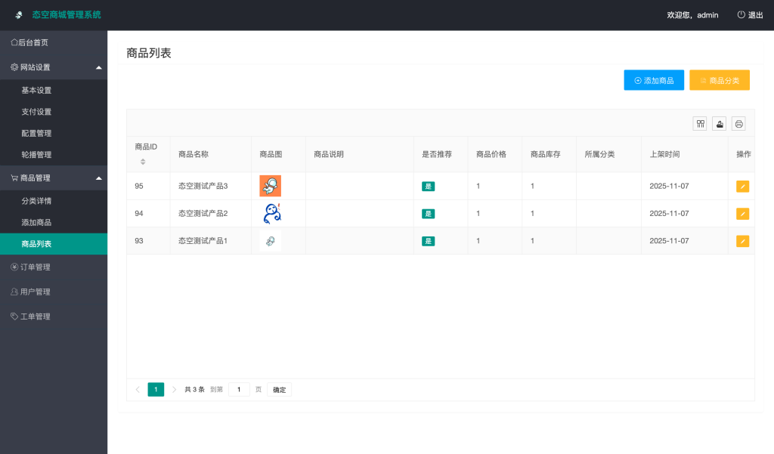This screenshot has width=774, height=454.
Task: Click the edit pencil icon for product 95
Action: point(741,186)
